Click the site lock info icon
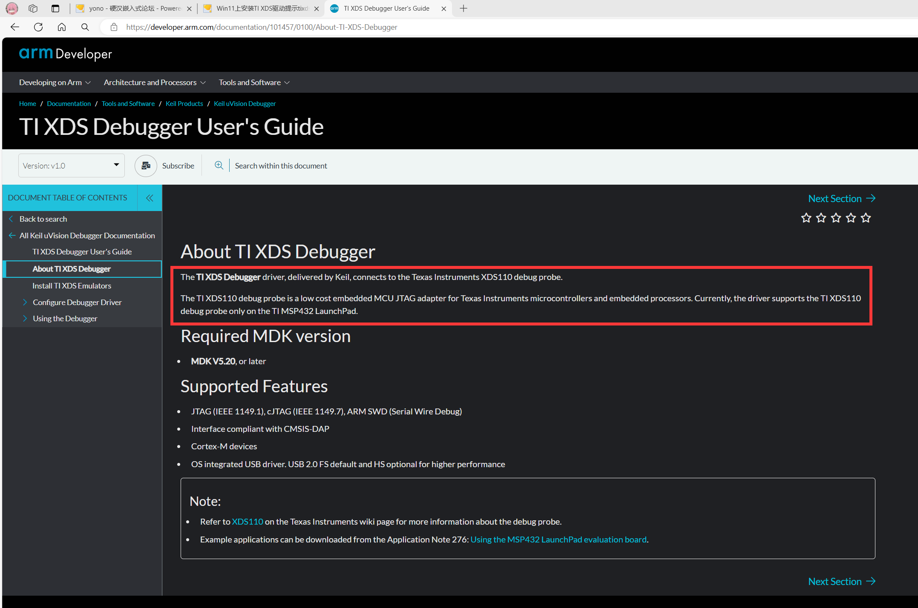Viewport: 918px width, 608px height. 114,27
